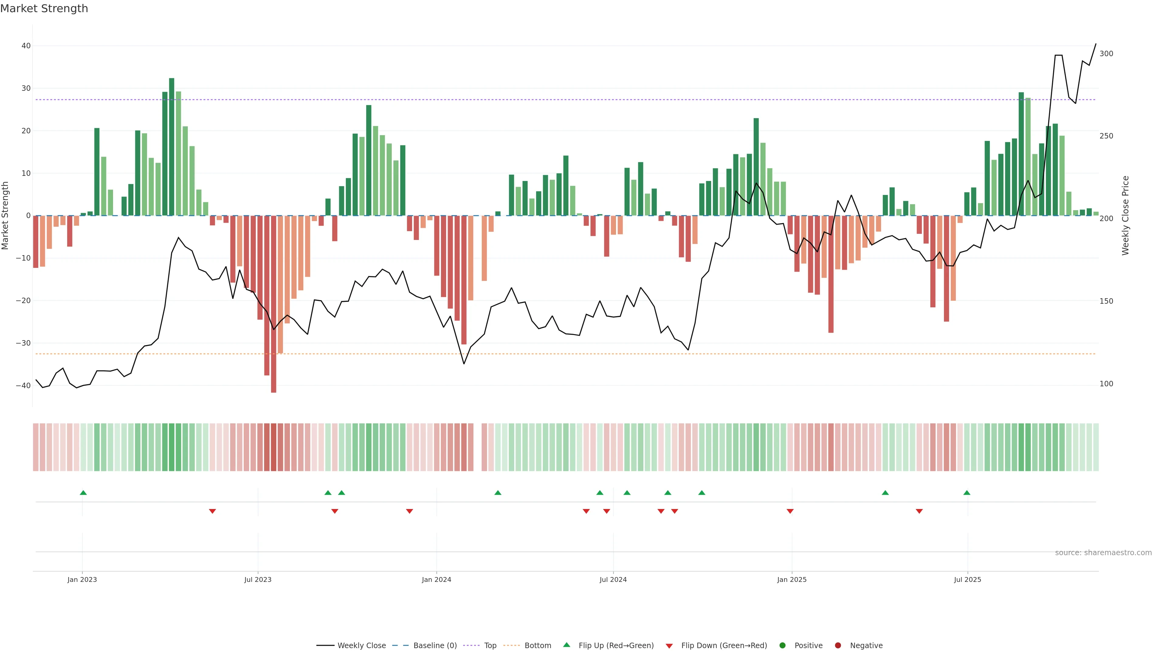
Task: Click the Market Strength chart title
Action: [44, 9]
